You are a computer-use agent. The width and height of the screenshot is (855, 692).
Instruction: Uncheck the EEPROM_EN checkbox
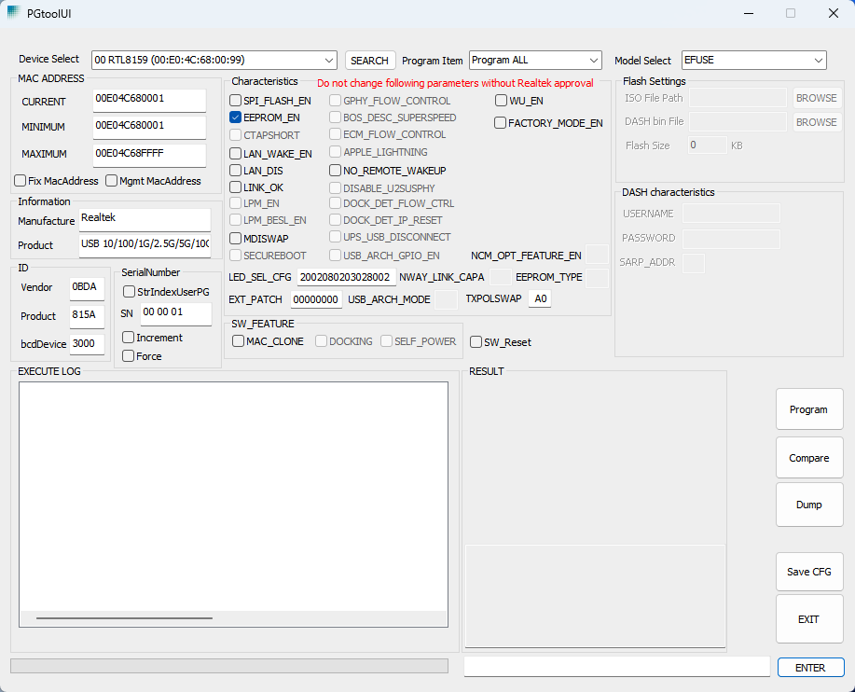236,118
